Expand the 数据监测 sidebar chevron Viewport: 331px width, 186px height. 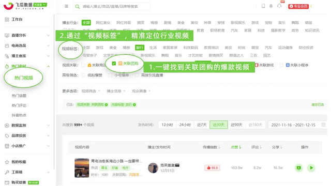[48, 125]
